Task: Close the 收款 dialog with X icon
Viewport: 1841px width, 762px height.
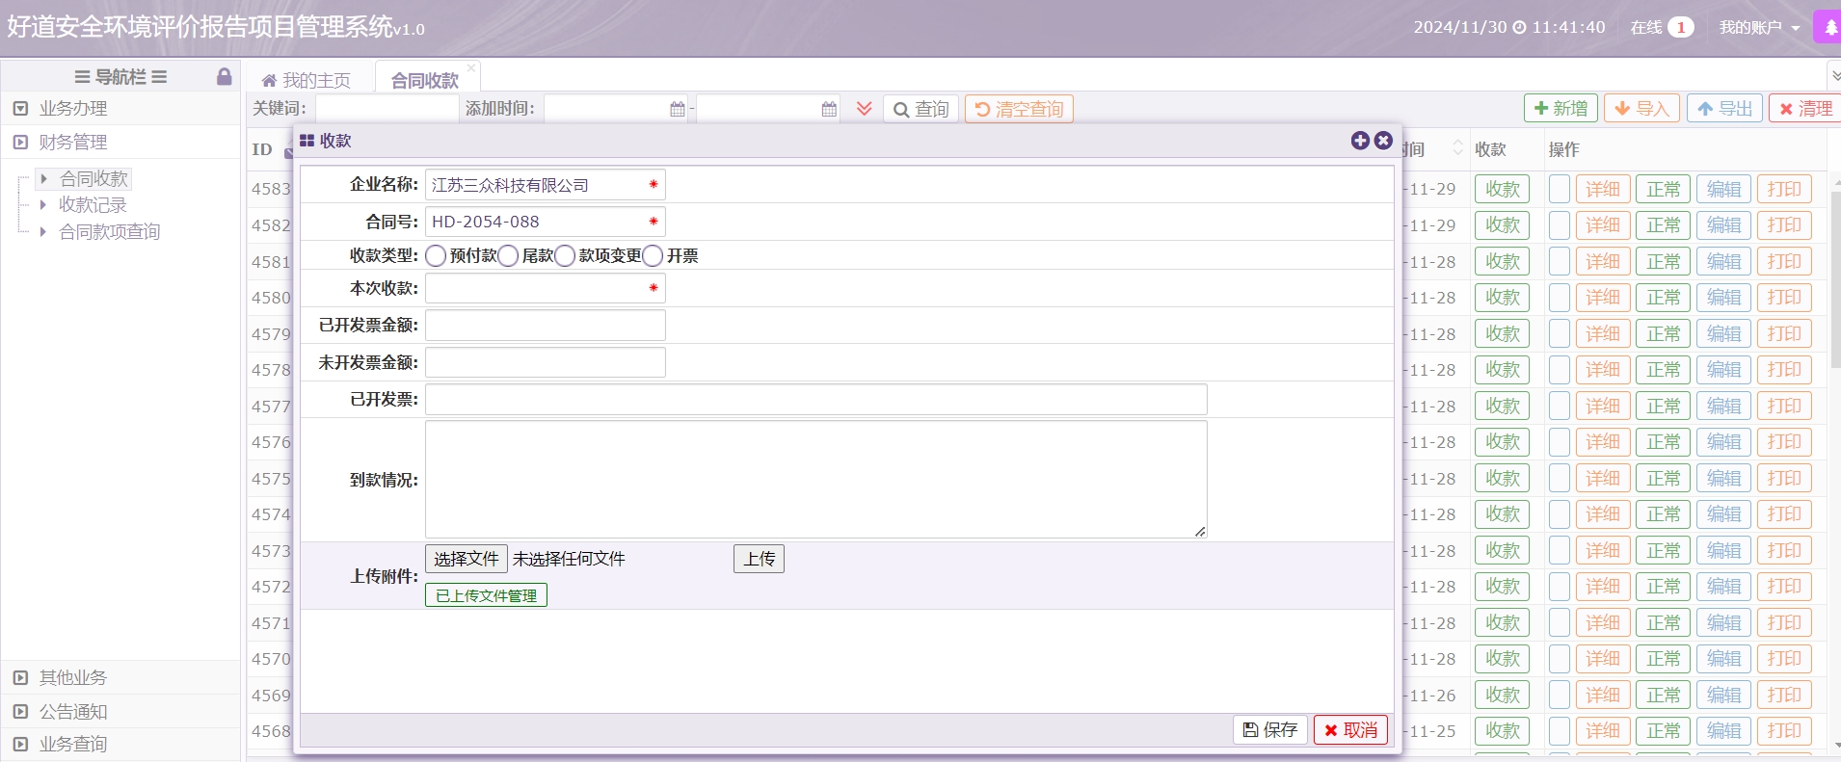Action: coord(1383,141)
